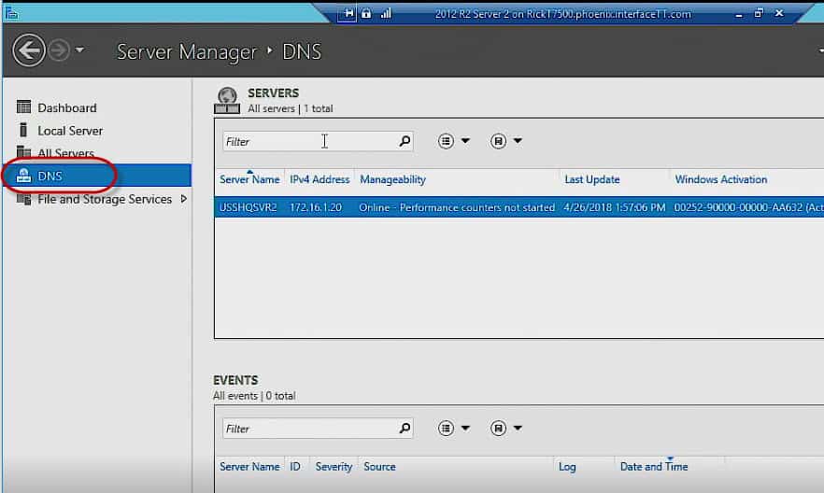Viewport: 824px width, 493px height.
Task: Sort servers by IPv4 Address column
Action: (320, 179)
